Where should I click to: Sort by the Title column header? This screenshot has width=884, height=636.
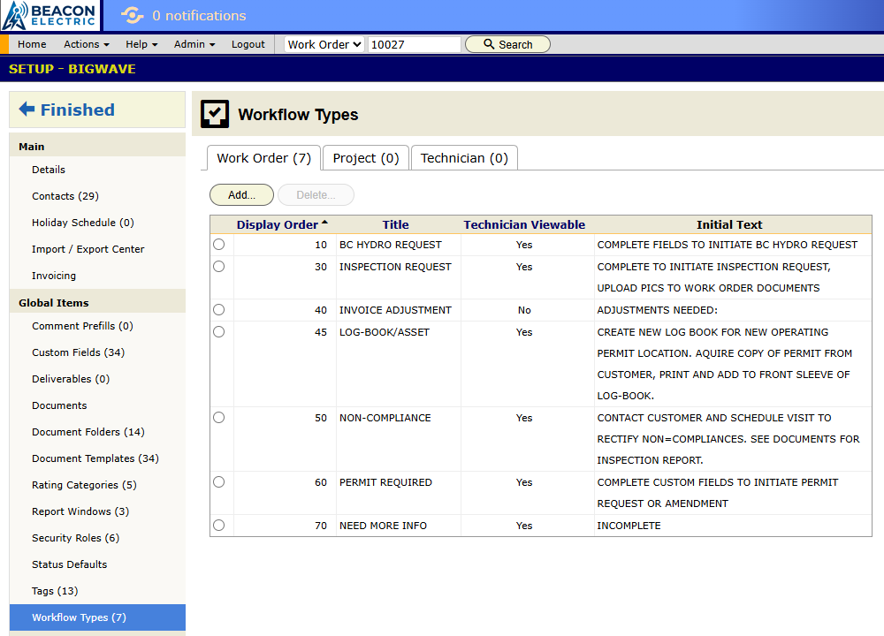coord(396,224)
